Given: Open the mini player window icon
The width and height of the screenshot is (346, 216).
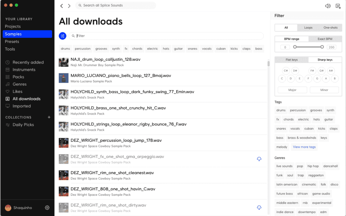Looking at the screenshot, I should 338,6.
